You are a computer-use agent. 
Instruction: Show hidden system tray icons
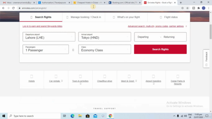coord(174,116)
